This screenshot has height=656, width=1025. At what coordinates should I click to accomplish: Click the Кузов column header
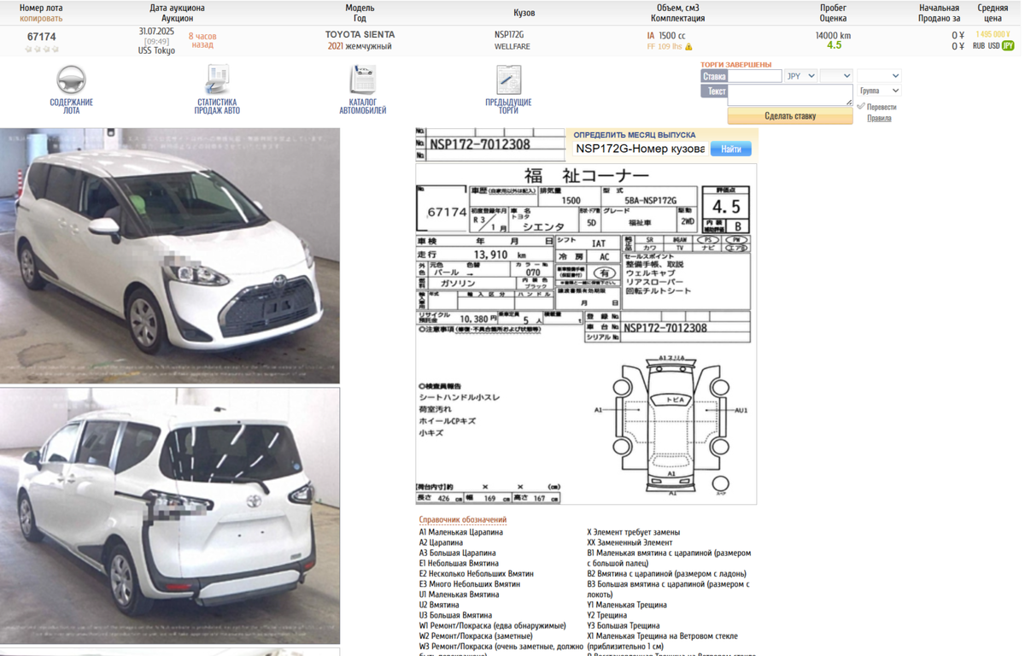click(x=524, y=13)
